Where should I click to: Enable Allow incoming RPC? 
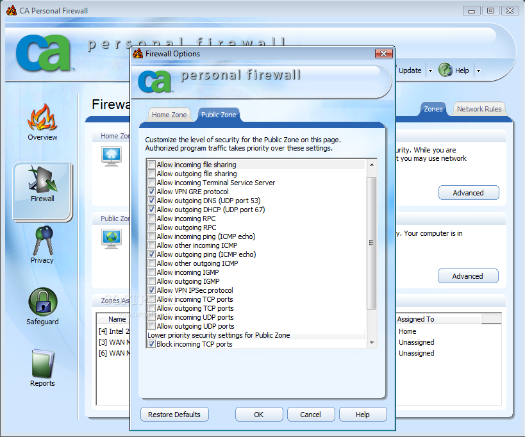(x=152, y=218)
